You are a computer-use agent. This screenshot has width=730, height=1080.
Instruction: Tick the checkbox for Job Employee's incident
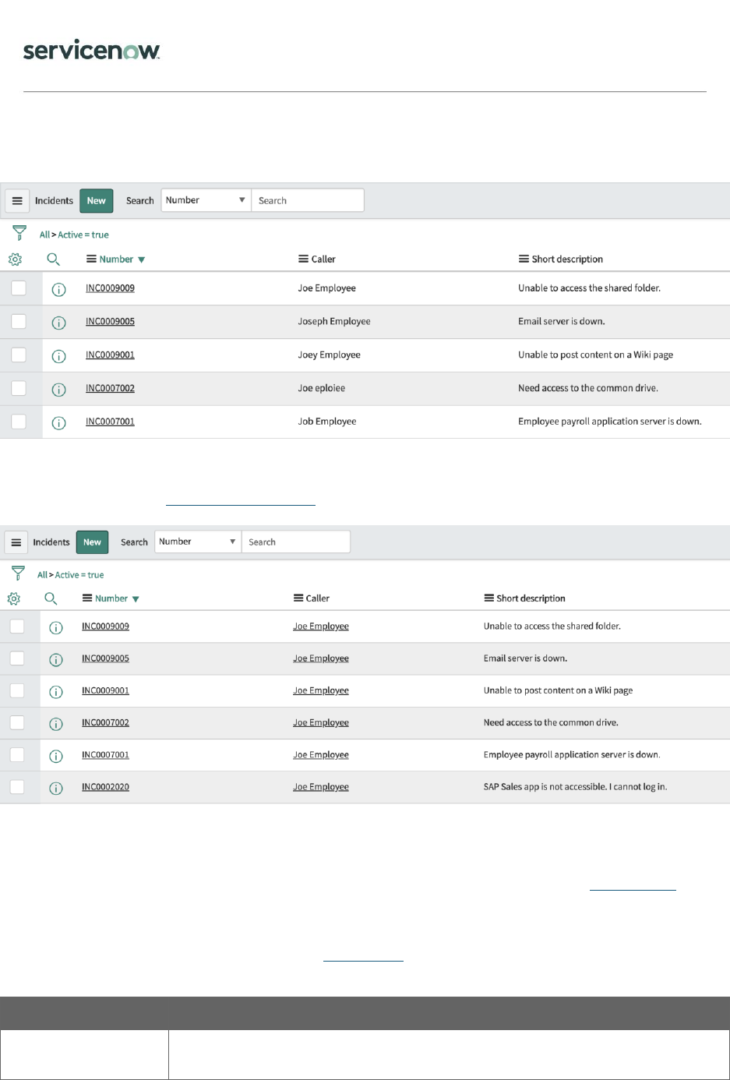pyautogui.click(x=19, y=422)
